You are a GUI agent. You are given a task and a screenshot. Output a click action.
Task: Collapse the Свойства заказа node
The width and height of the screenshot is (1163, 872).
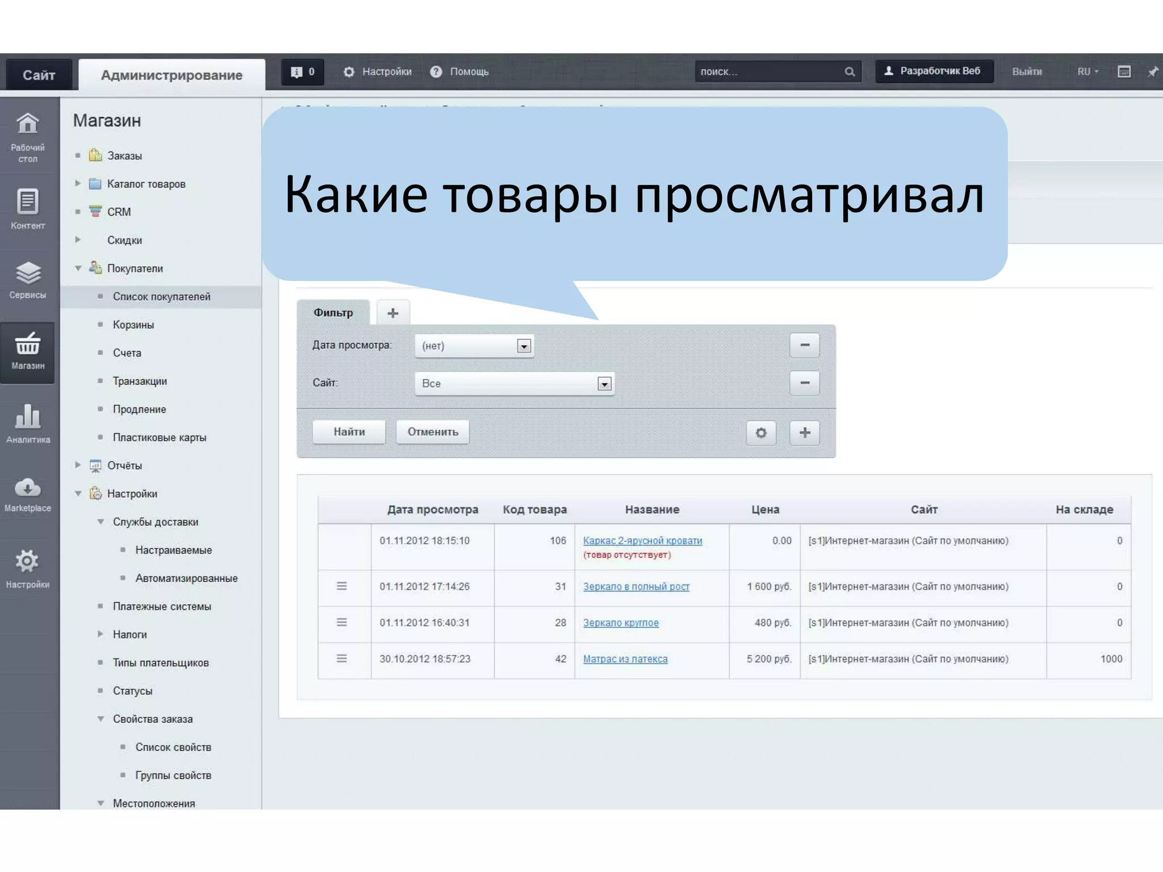click(101, 719)
